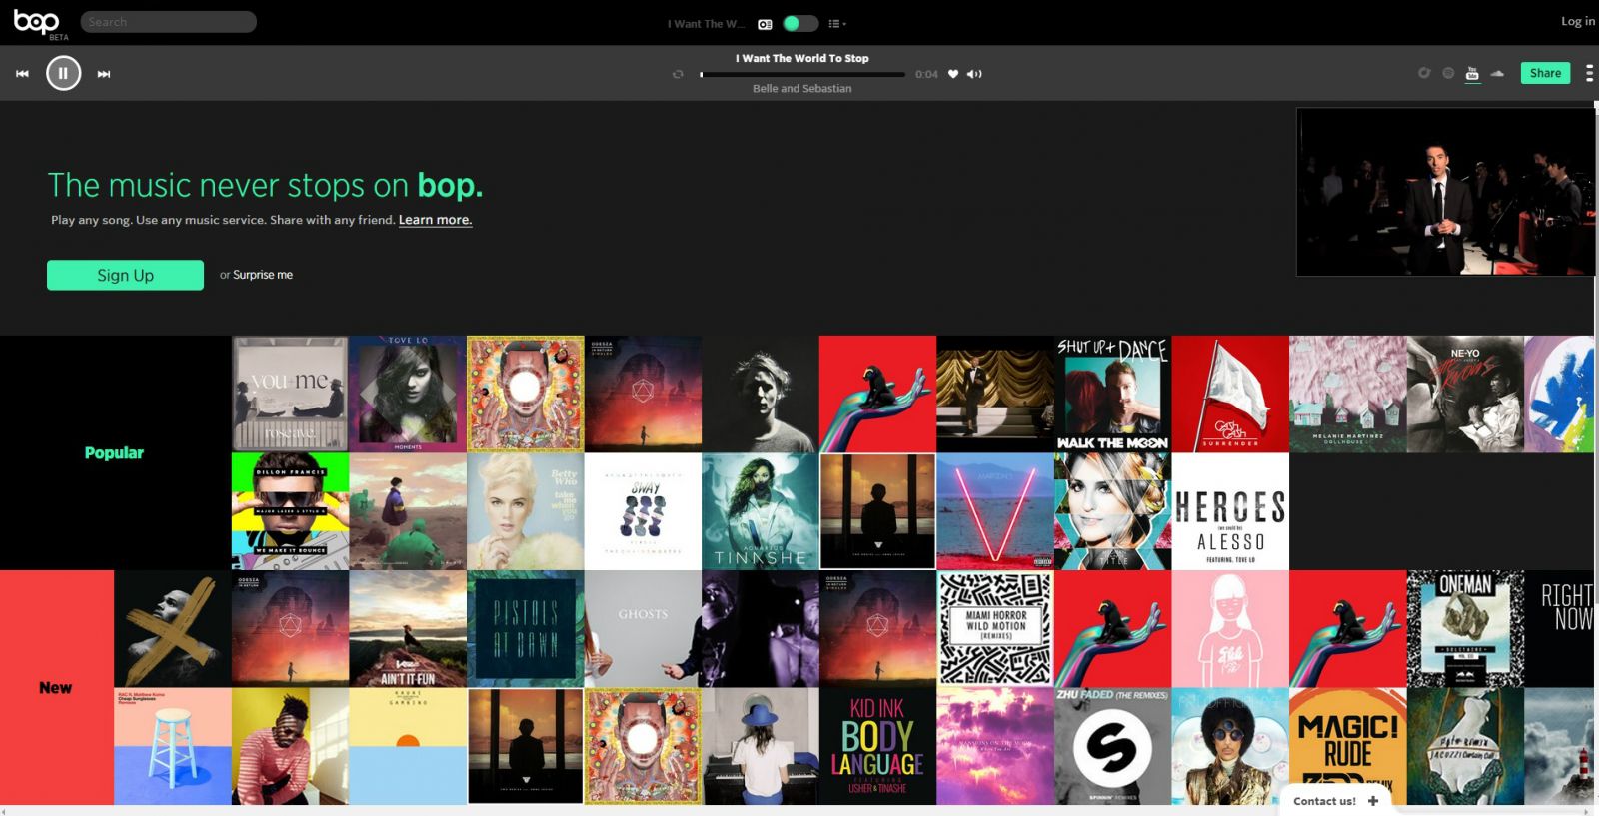Focus the Search input field
This screenshot has width=1599, height=816.
click(x=168, y=22)
